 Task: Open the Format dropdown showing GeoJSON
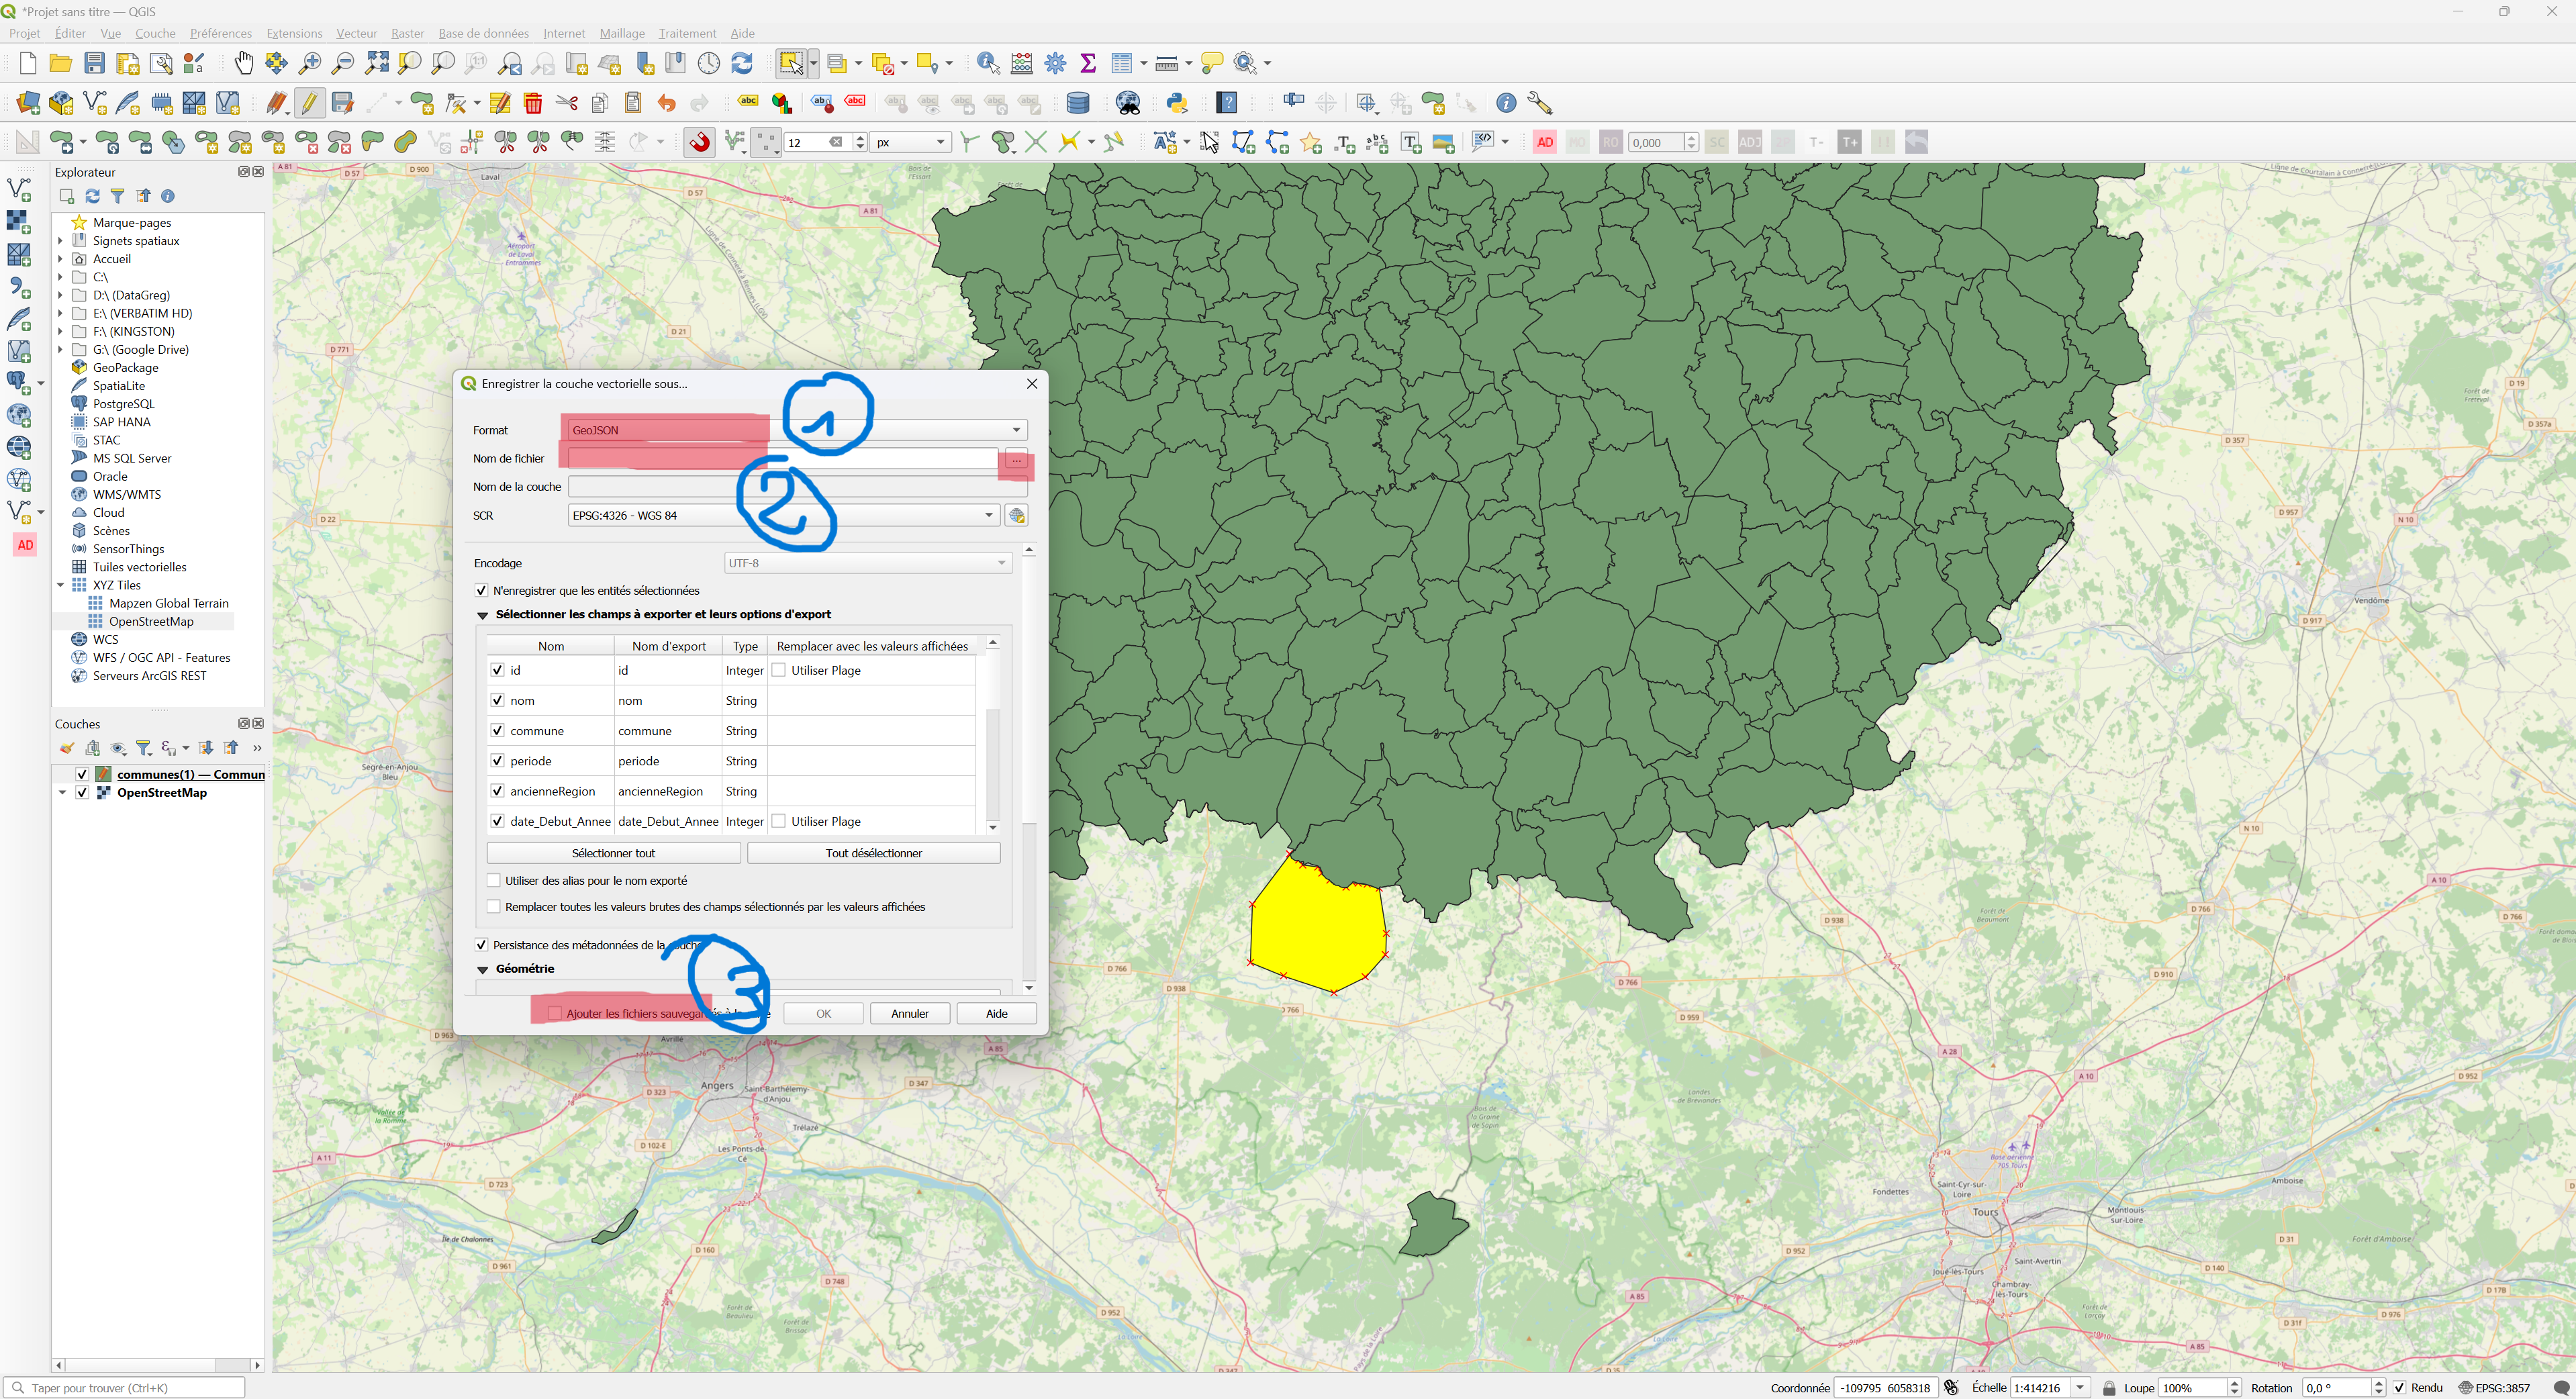(x=797, y=430)
